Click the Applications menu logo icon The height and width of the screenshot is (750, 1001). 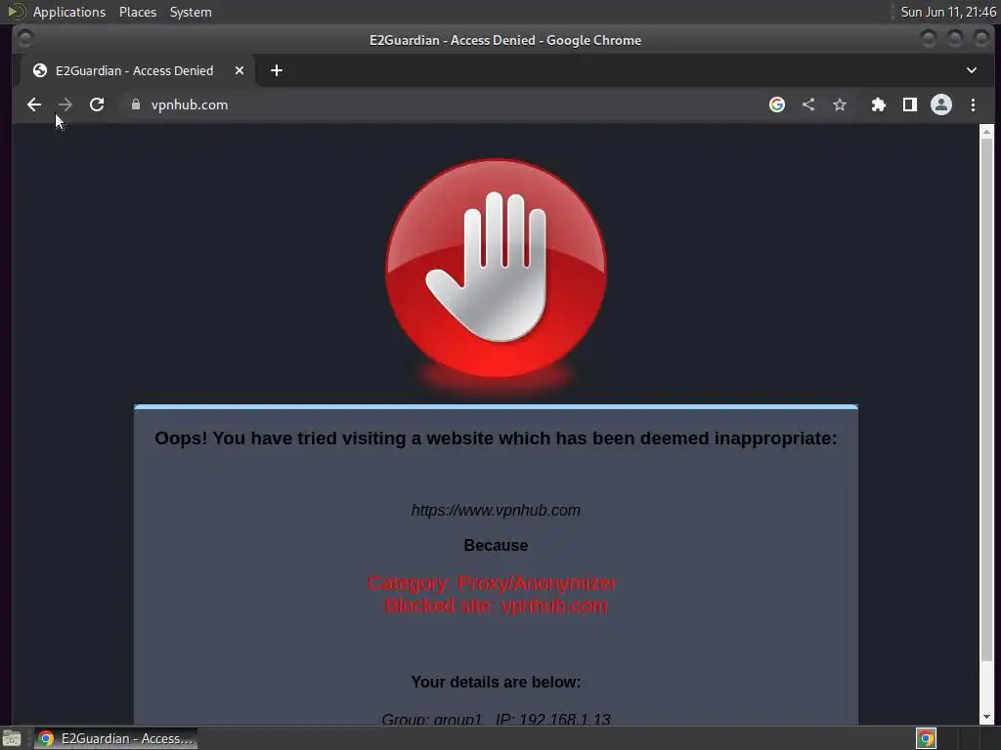pos(17,12)
